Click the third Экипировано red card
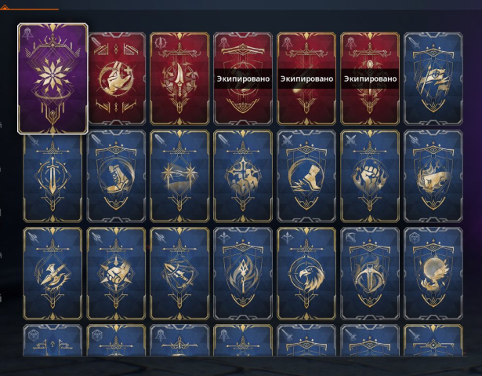 click(x=370, y=78)
